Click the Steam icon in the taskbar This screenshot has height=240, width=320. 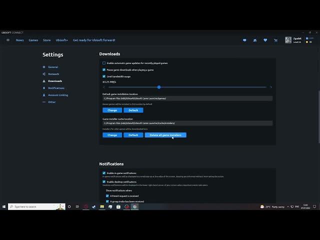point(93,206)
